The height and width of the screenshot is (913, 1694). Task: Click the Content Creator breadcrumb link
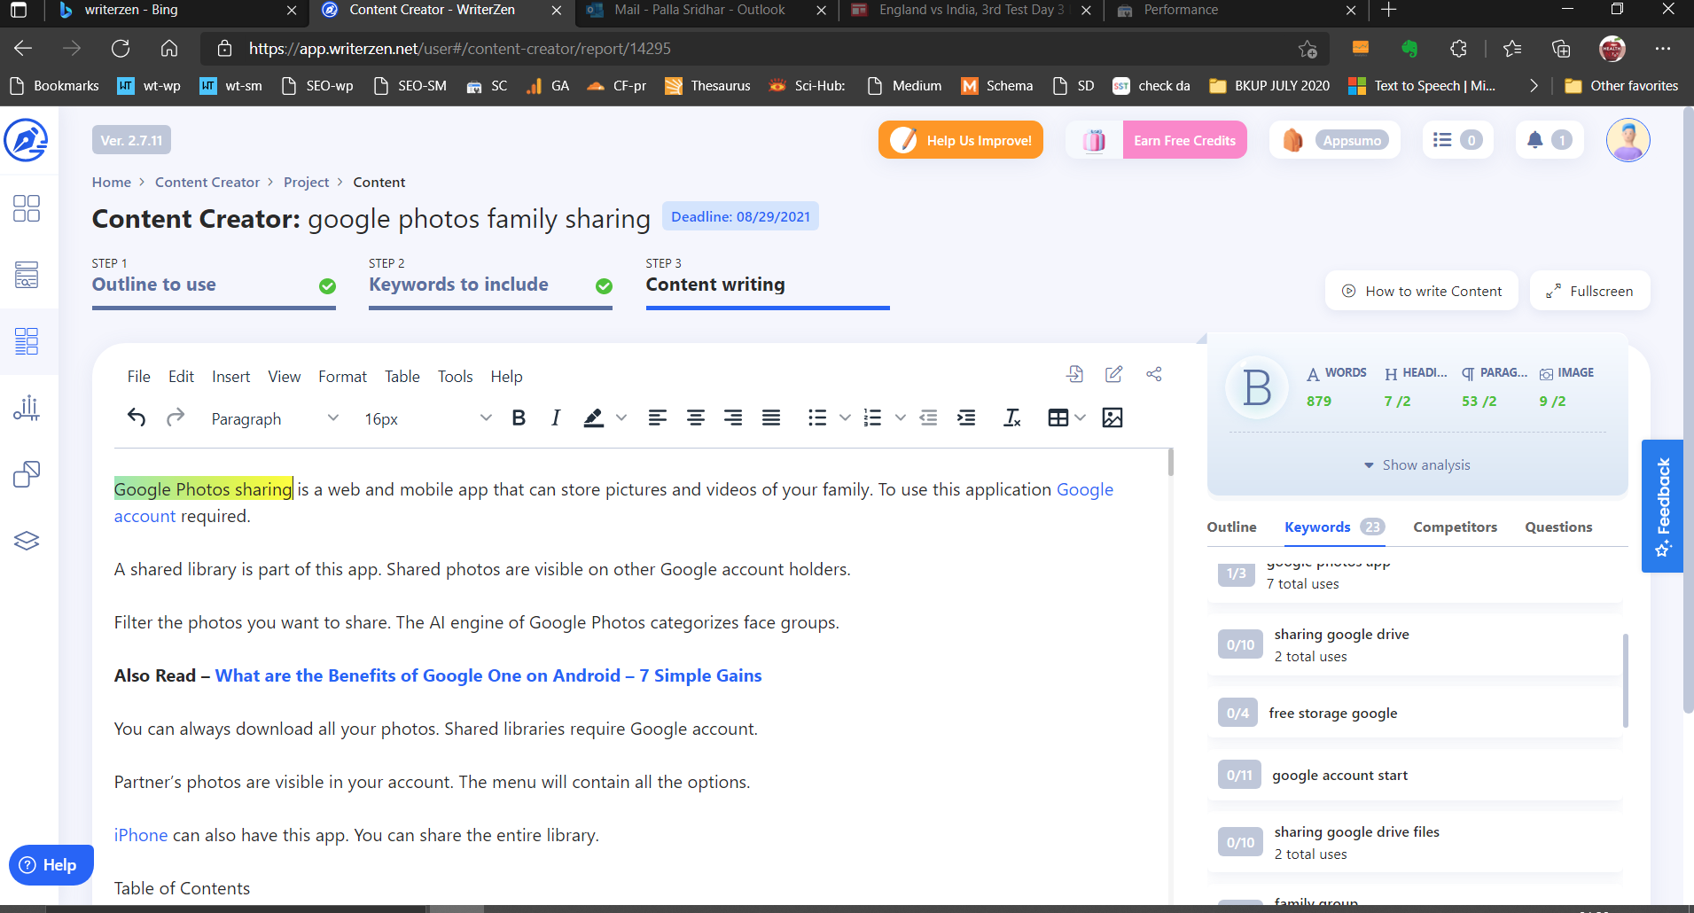pyautogui.click(x=207, y=182)
